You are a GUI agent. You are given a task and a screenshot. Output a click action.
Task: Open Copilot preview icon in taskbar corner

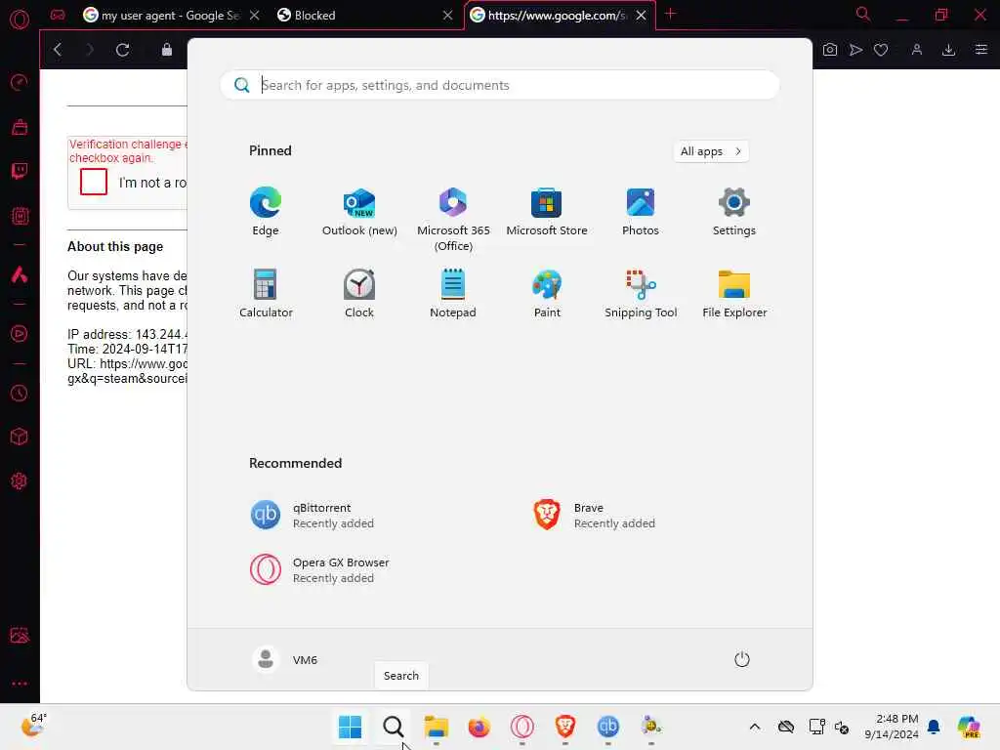[x=969, y=727]
